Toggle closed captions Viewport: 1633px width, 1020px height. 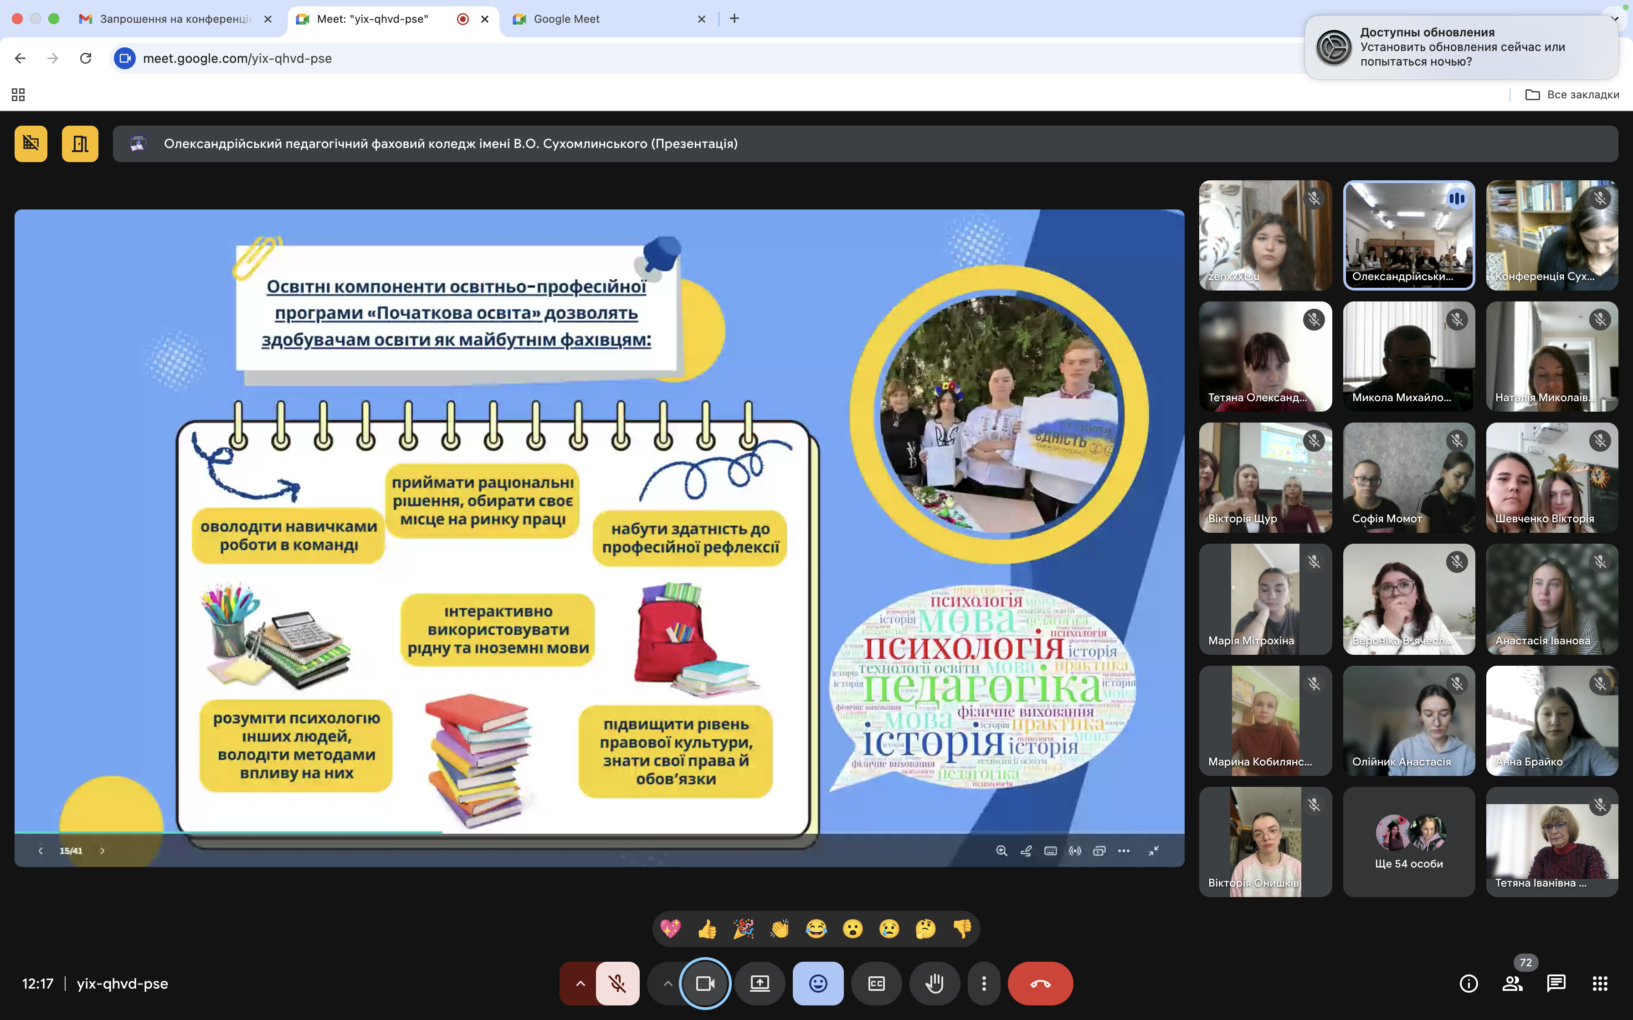pyautogui.click(x=876, y=984)
